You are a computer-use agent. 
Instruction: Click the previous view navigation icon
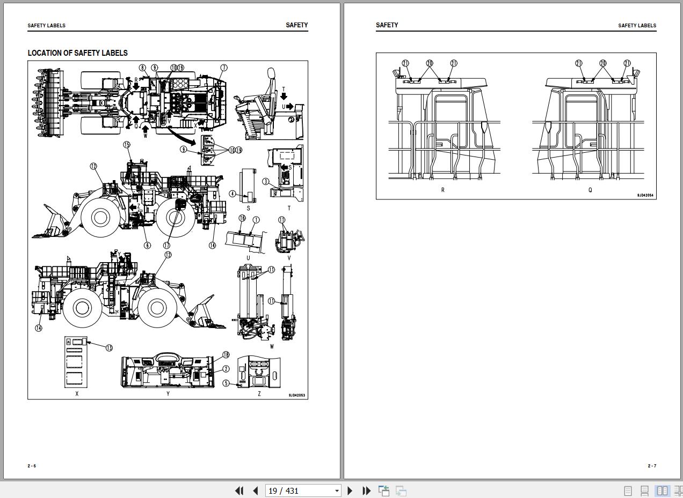click(383, 490)
